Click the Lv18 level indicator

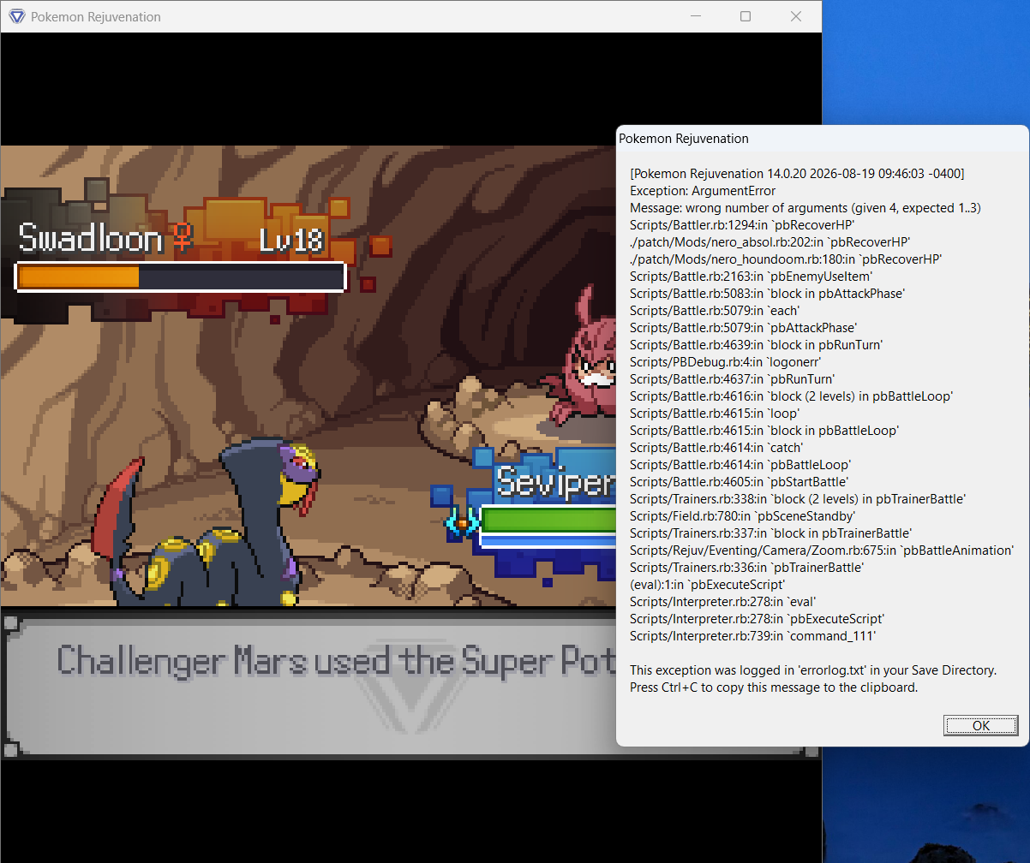click(290, 241)
